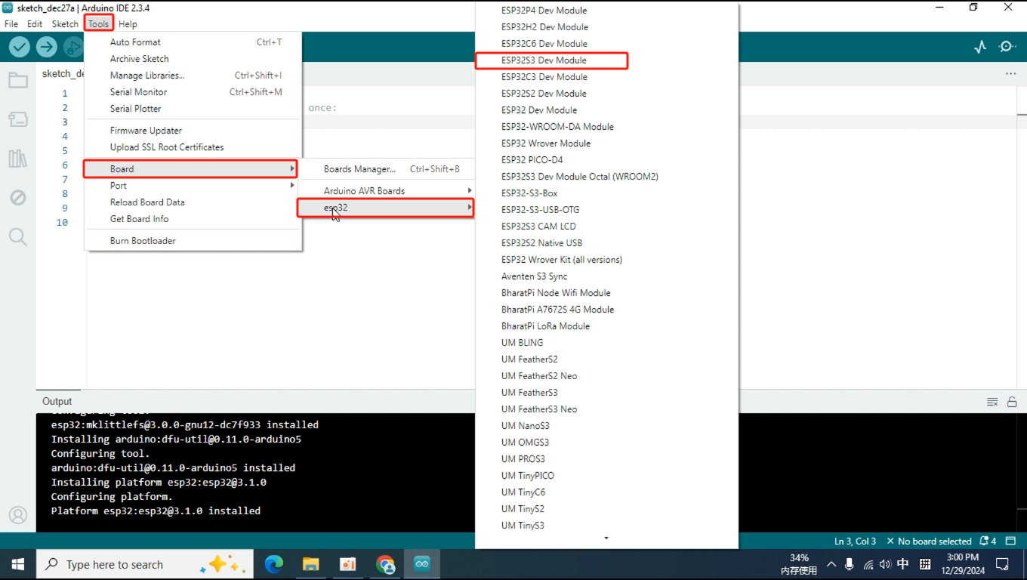This screenshot has height=580, width=1027.
Task: Click the volume speaker tray icon
Action: (x=885, y=564)
